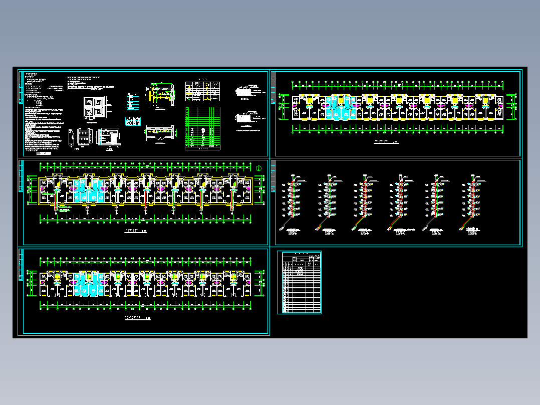Click the circled number one marker on middle-left plan
The height and width of the screenshot is (405, 540).
pos(258,168)
